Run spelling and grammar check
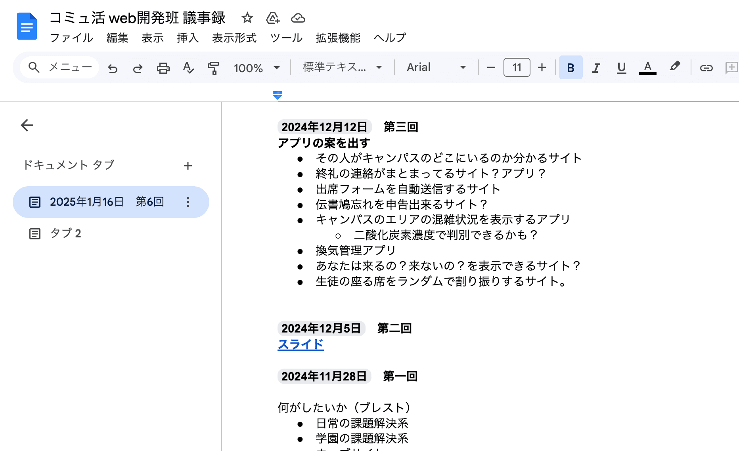This screenshot has width=739, height=451. 189,67
